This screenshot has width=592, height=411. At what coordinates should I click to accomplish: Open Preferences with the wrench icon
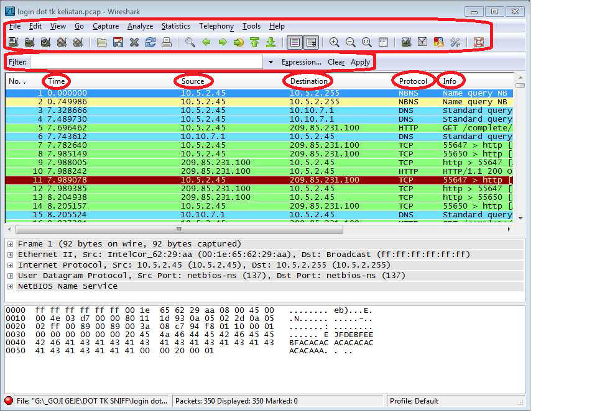pyautogui.click(x=455, y=42)
